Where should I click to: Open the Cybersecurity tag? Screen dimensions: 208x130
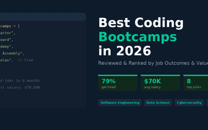click(189, 102)
